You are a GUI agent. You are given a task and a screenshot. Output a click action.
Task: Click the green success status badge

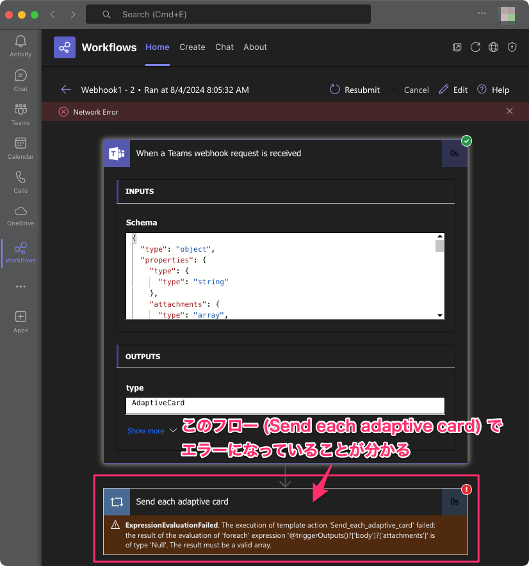(x=466, y=141)
